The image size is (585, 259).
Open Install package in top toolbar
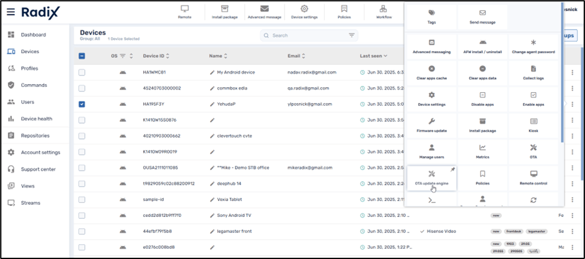point(224,12)
